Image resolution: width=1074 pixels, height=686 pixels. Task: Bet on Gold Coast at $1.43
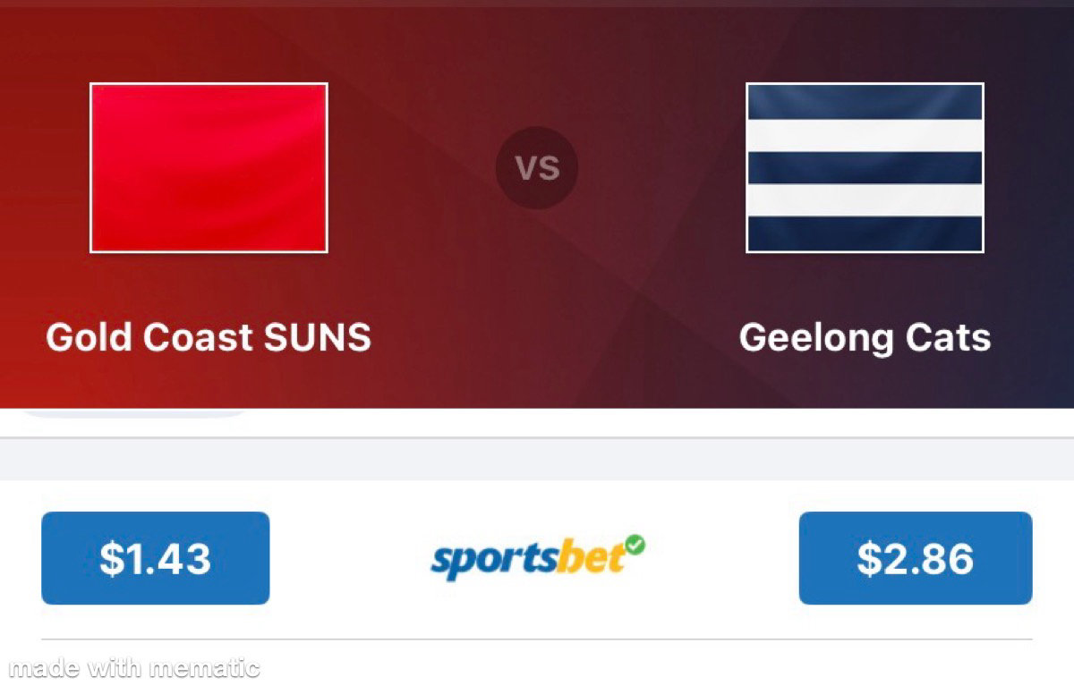(x=156, y=558)
